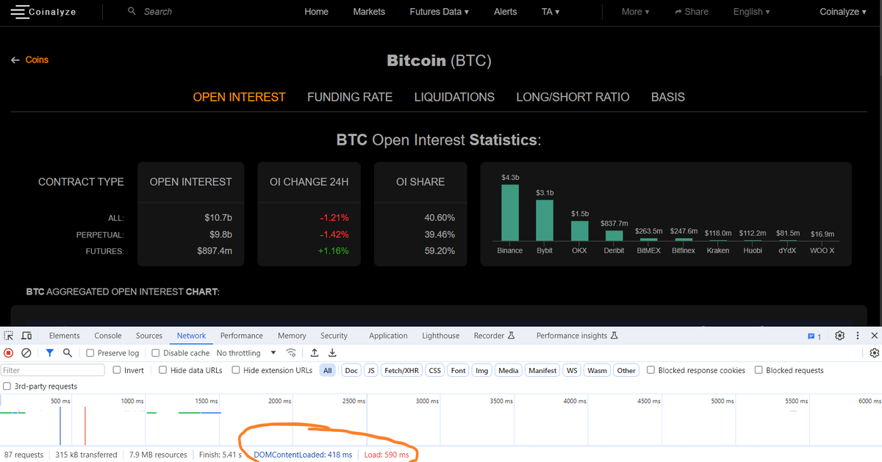This screenshot has height=462, width=882.
Task: Open the Performance insights tab
Action: point(577,336)
